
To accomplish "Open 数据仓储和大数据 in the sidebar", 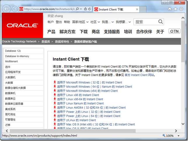I will [23, 88].
